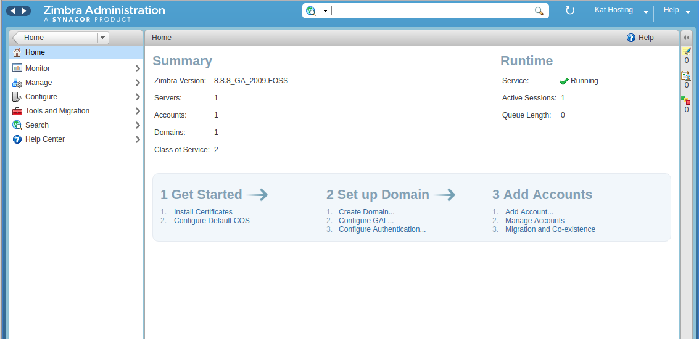Expand the Manage section arrow
The image size is (699, 339).
[138, 83]
